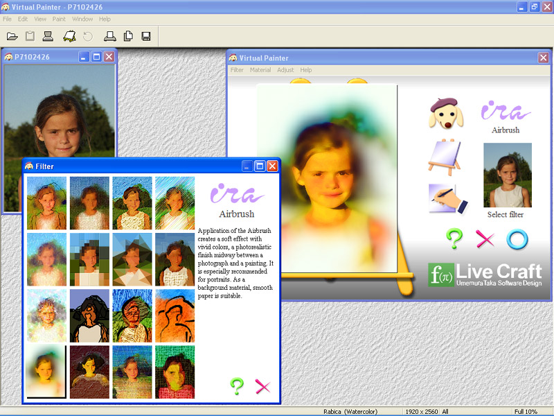Click the scanner acquire icon in the toolbar
This screenshot has height=416, width=554.
pos(48,36)
